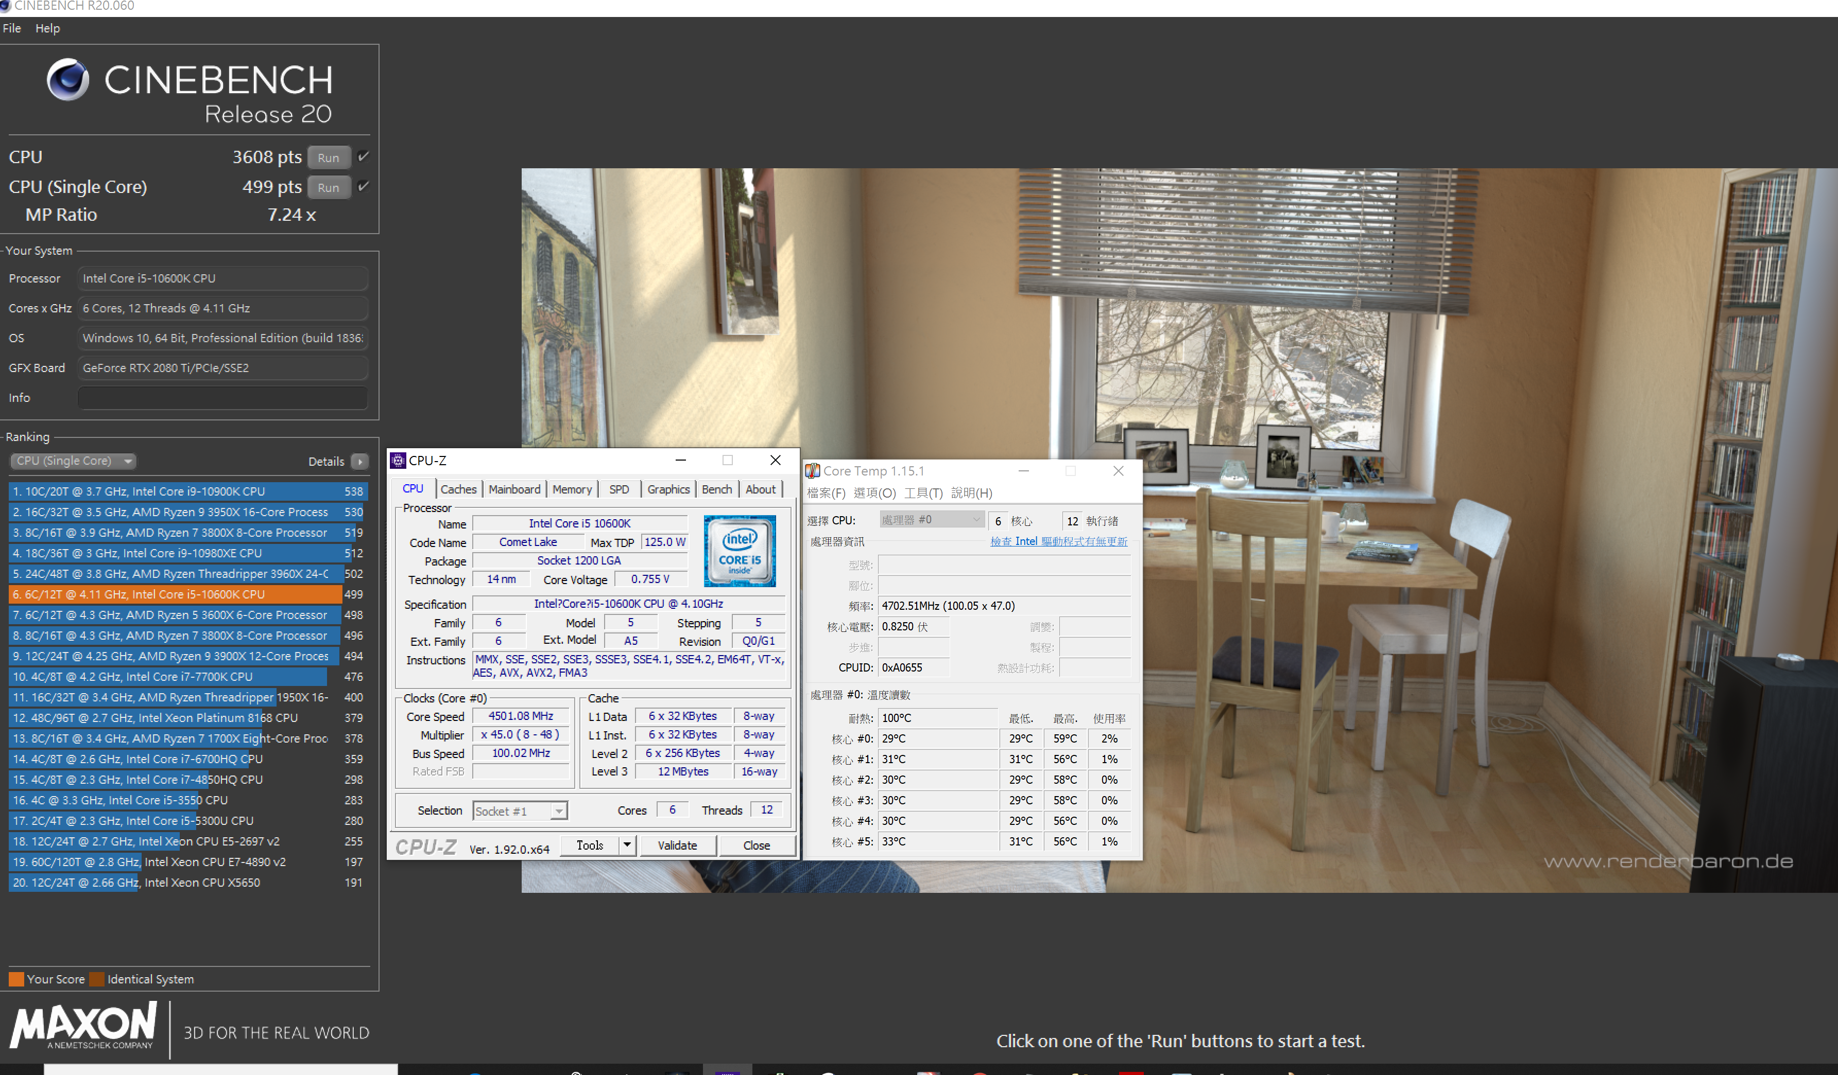Screen dimensions: 1838x1075
Task: Switch to the Caches tab in CPU-Z
Action: click(458, 489)
